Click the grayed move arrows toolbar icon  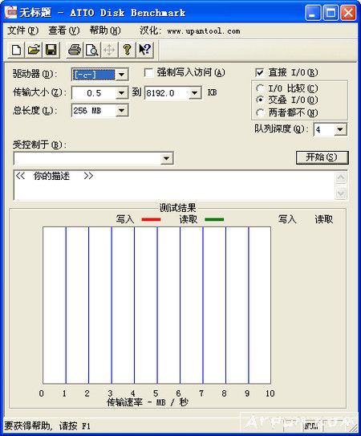(109, 50)
